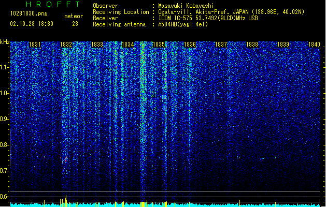Click the 1.1 kHz axis label
Viewport: 326px width, 207px height.
tap(4, 67)
